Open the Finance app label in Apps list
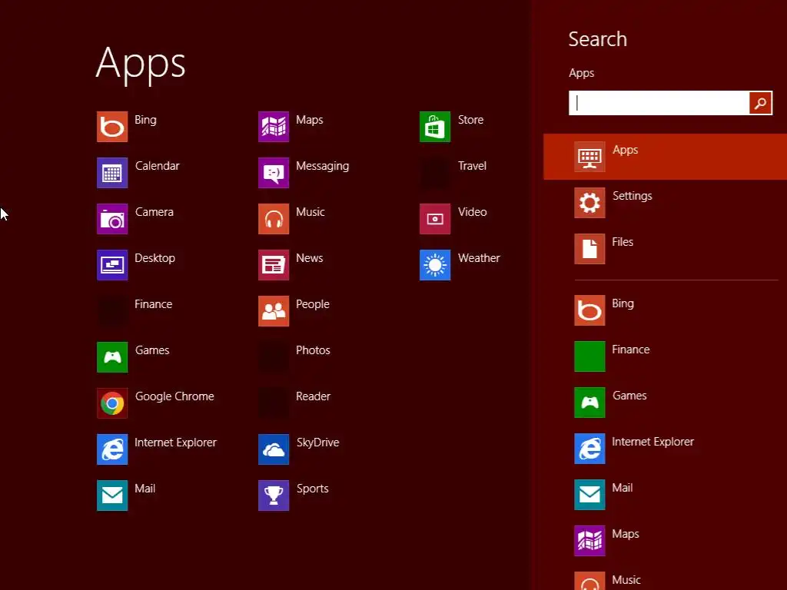The height and width of the screenshot is (590, 787). [154, 304]
